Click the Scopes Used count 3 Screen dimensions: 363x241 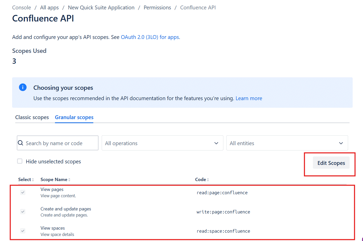pos(14,61)
